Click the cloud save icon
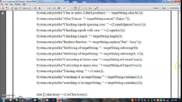182x102 pixels. point(16,8)
